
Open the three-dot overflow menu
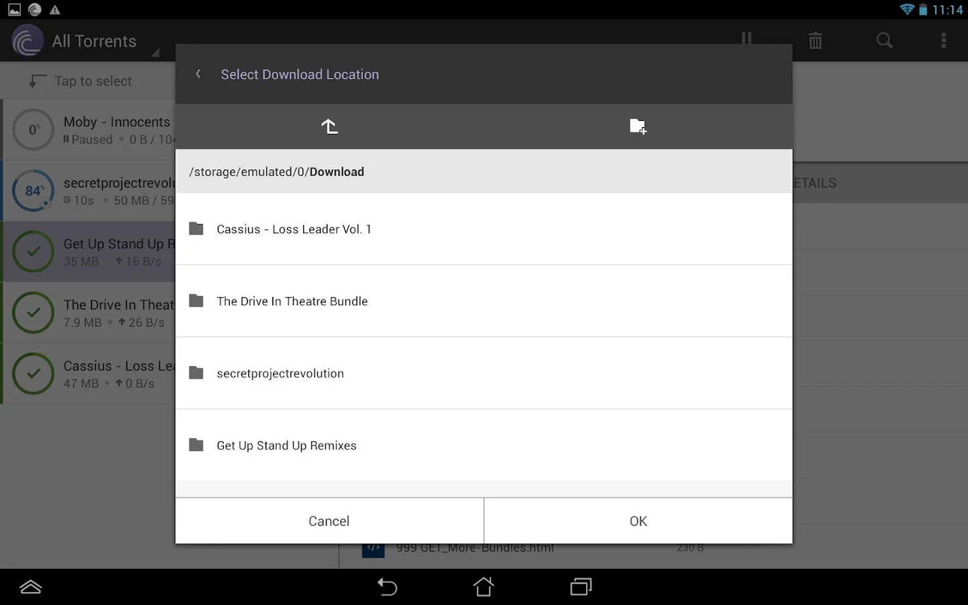(944, 40)
